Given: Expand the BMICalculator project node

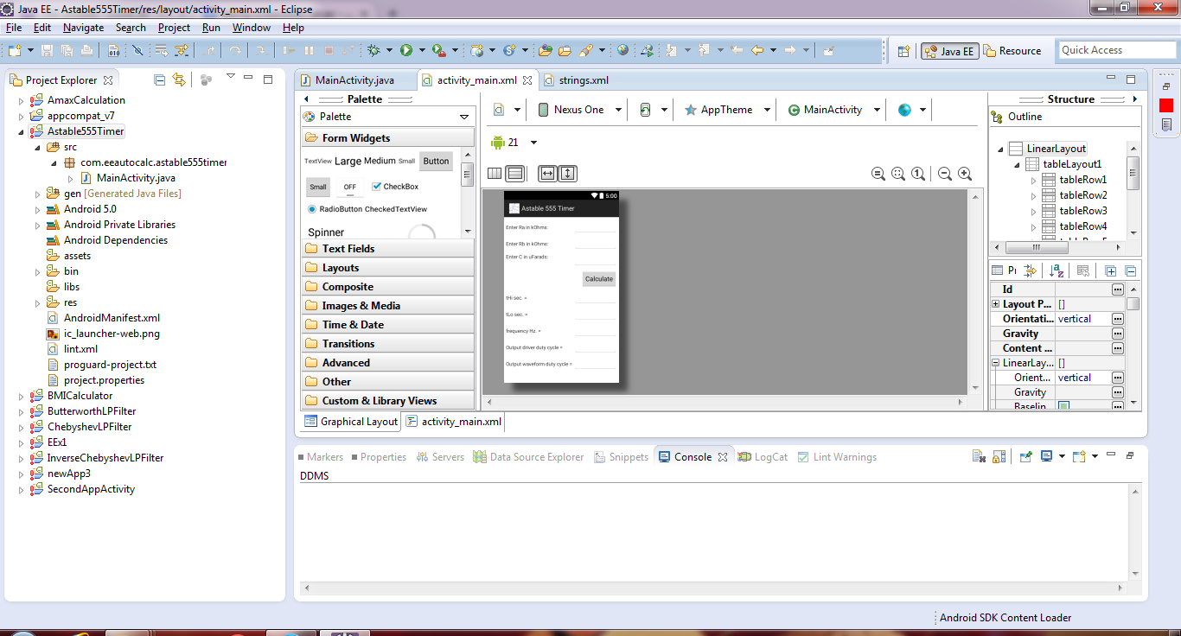Looking at the screenshot, I should click(22, 396).
